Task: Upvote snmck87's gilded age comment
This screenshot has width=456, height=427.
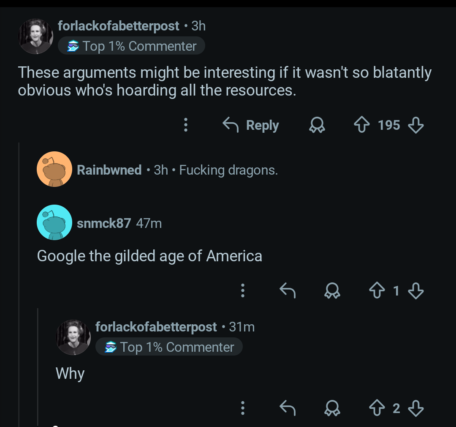Action: [377, 290]
